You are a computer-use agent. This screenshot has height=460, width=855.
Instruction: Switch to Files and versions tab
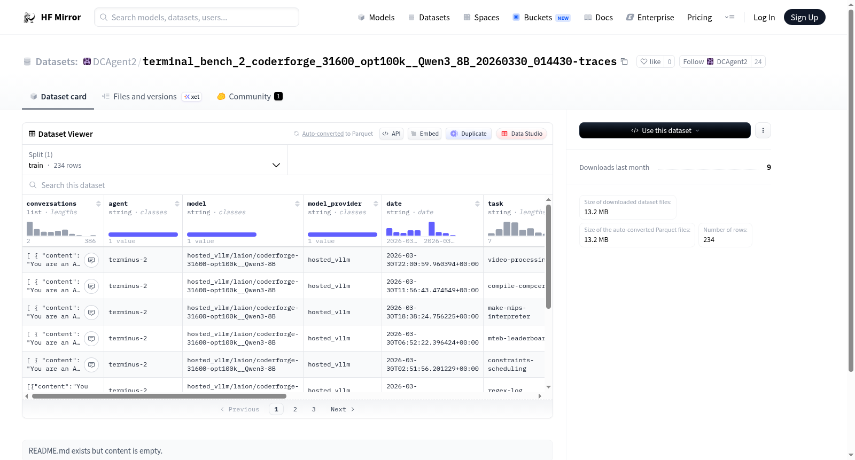pos(152,97)
